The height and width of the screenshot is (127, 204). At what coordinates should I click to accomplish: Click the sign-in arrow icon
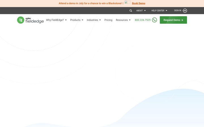(x=185, y=11)
